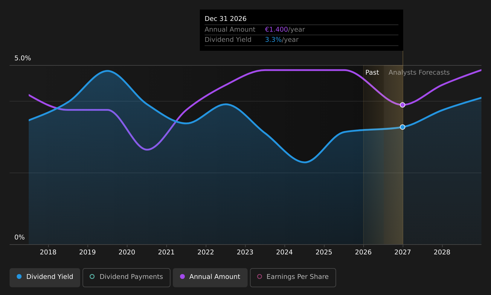
Task: Toggle the Annual Amount legend series
Action: click(x=210, y=277)
